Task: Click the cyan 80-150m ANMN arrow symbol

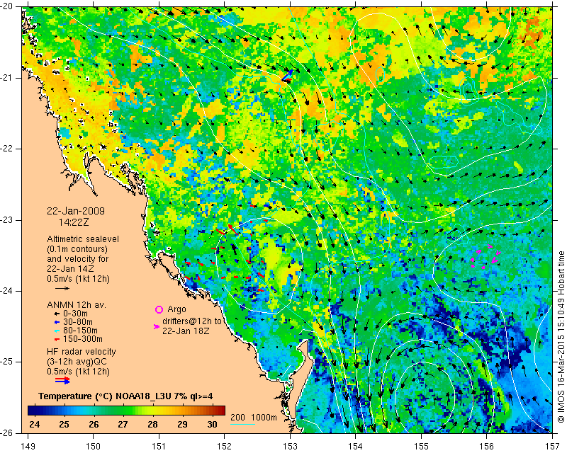Action: pyautogui.click(x=57, y=331)
